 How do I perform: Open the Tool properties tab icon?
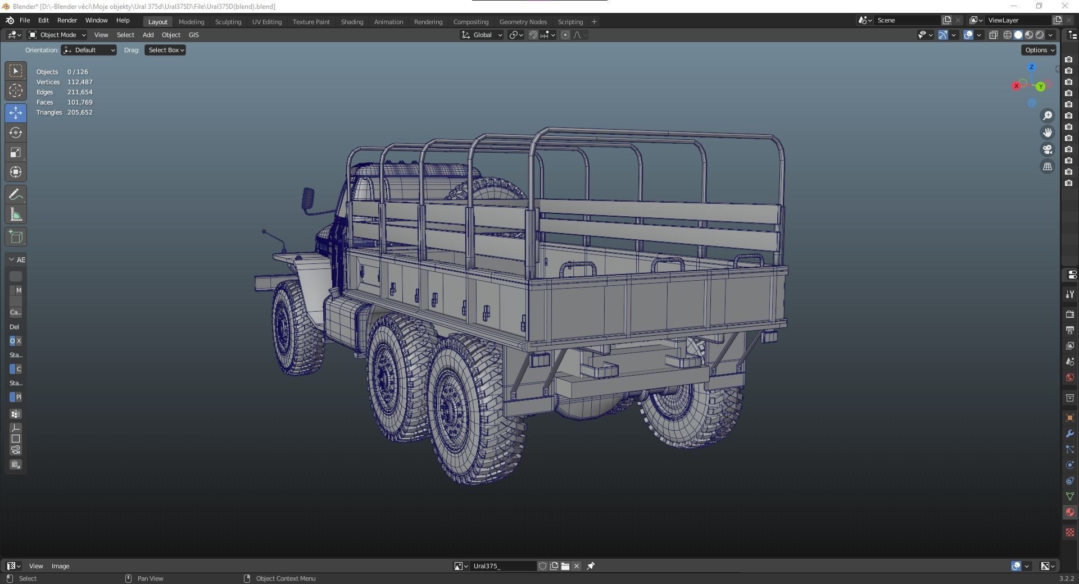(x=1069, y=294)
